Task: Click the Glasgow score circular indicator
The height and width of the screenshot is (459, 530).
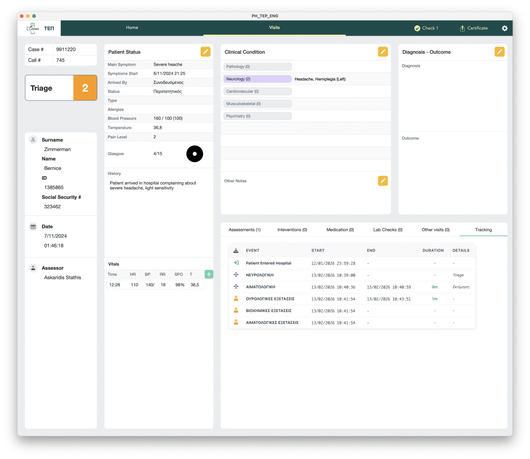Action: 195,154
